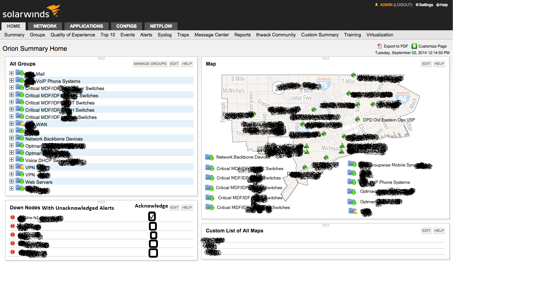This screenshot has height=289, width=543.
Task: Click the red down status icon beside dns-fs2
Action: 13,217
